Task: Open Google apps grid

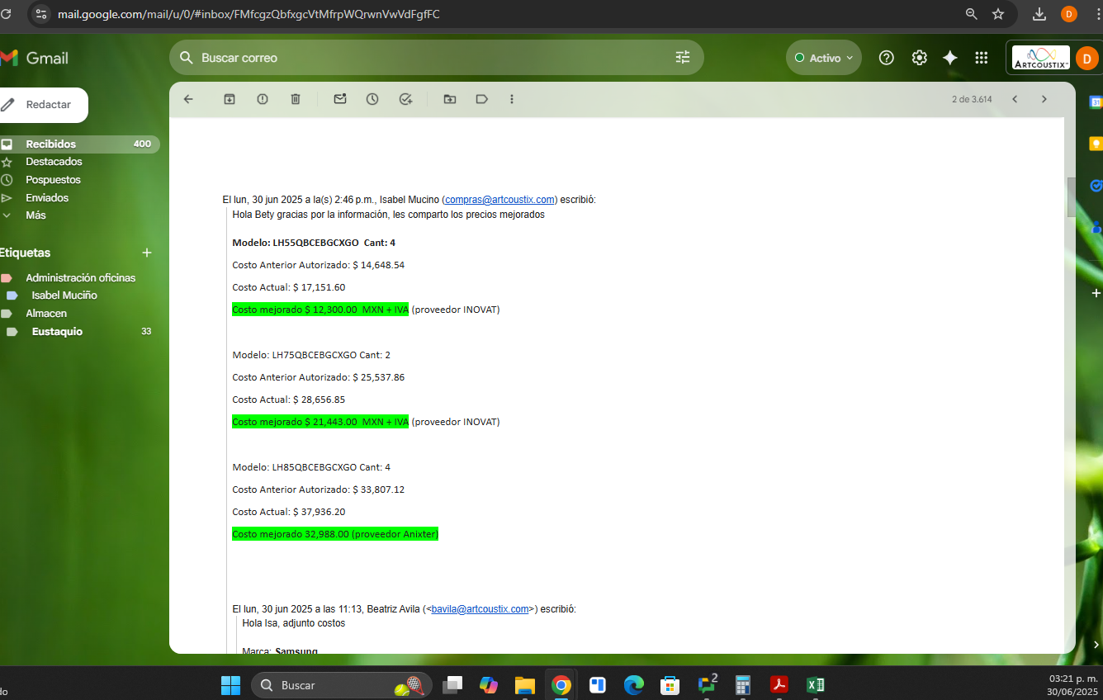Action: pos(982,58)
